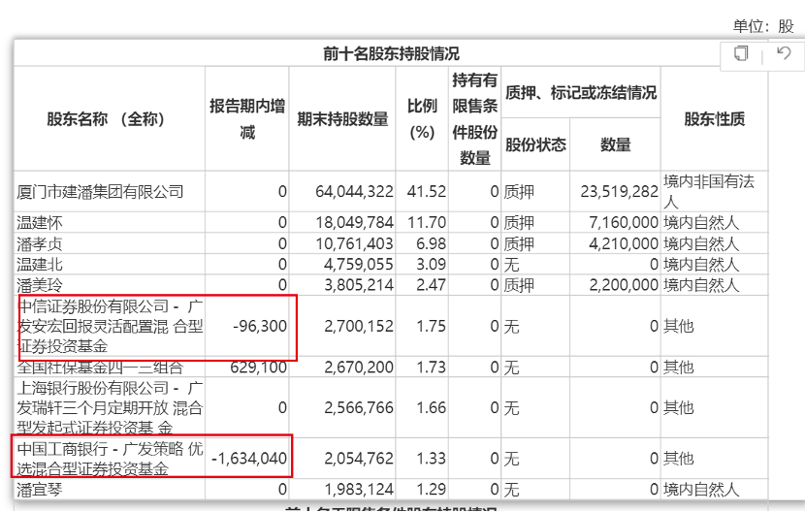
Task: Click the holding value 4,759,055
Action: pos(358,265)
